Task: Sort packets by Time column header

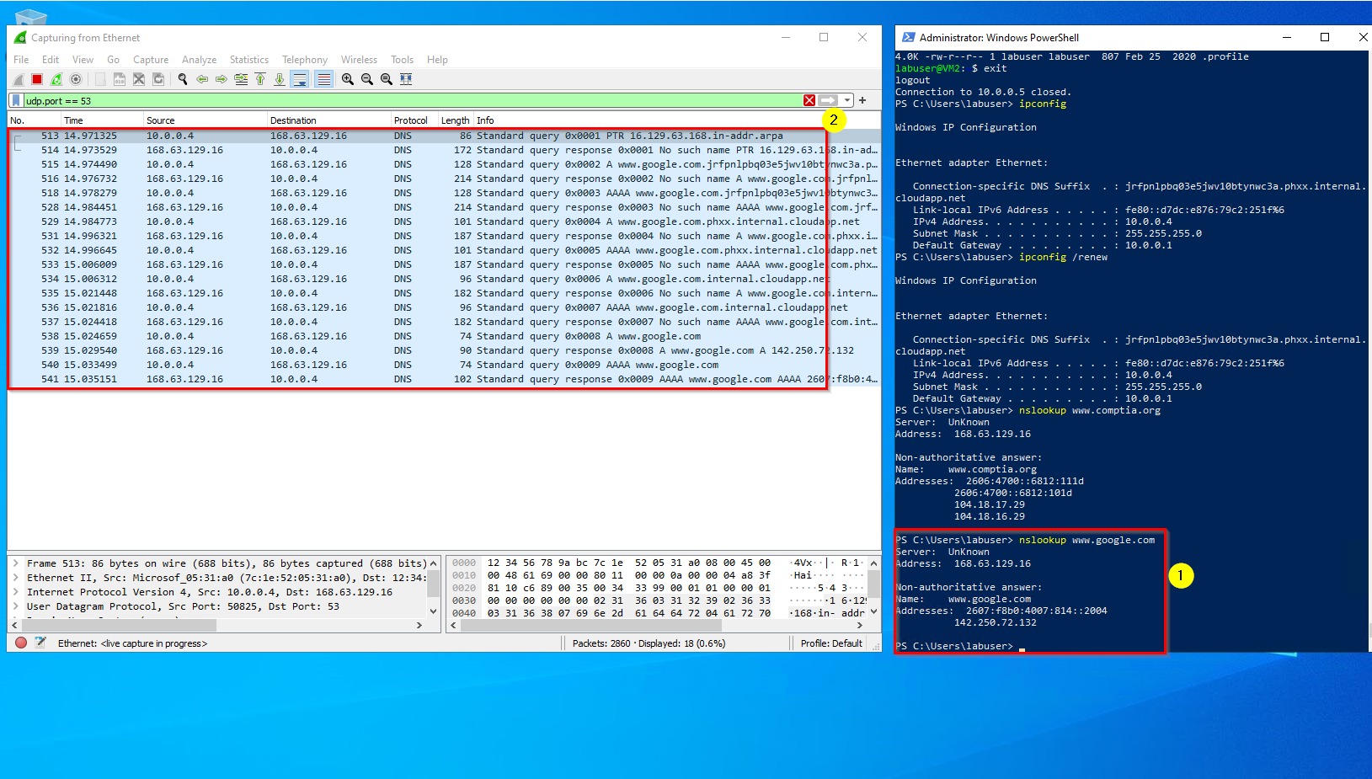Action: click(x=102, y=120)
